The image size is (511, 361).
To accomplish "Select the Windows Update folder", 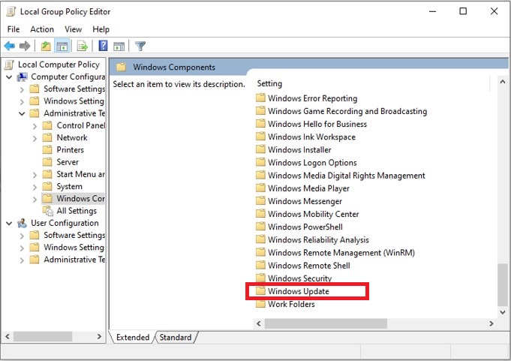I will 298,291.
